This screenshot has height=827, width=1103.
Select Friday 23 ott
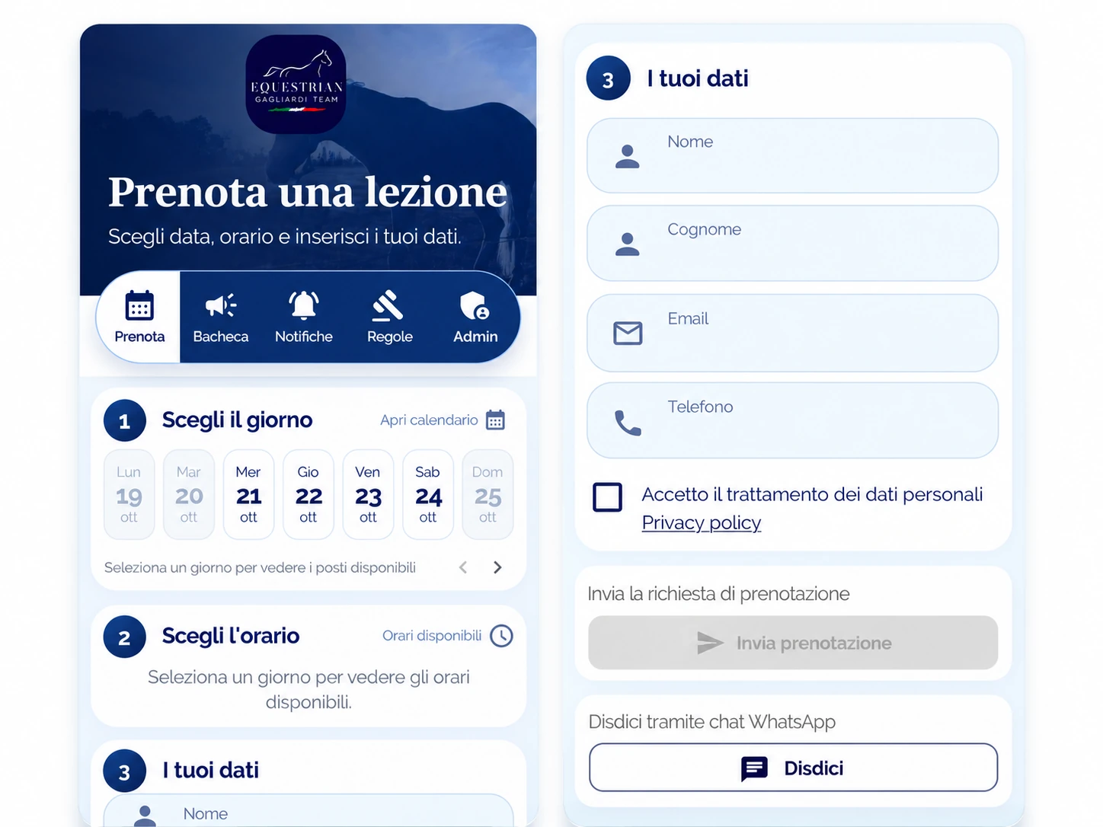(368, 494)
